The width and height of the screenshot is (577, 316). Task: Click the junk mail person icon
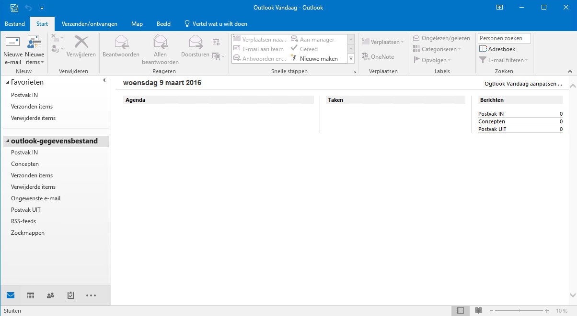[56, 49]
